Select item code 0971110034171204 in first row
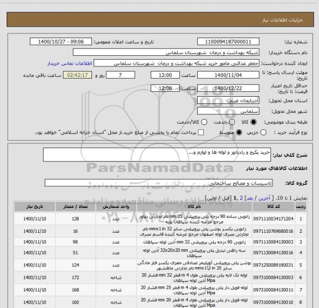 click(274, 219)
